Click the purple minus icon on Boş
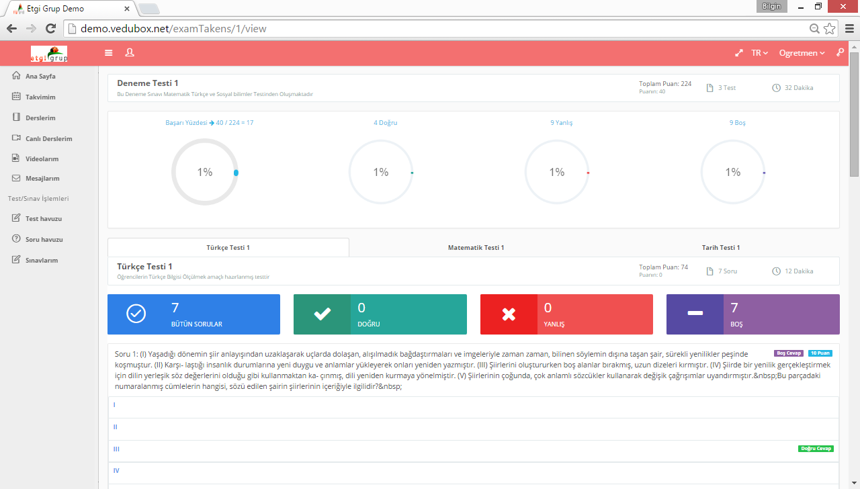This screenshot has height=489, width=860. [695, 314]
